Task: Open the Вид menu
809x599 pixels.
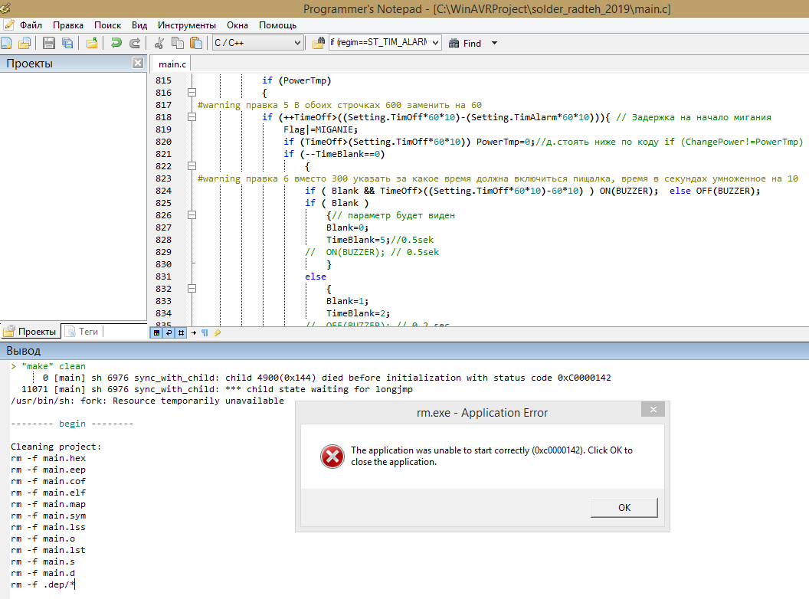Action: [139, 25]
